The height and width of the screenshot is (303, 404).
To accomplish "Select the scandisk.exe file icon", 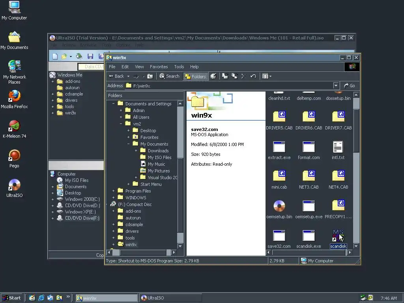I will (309, 236).
